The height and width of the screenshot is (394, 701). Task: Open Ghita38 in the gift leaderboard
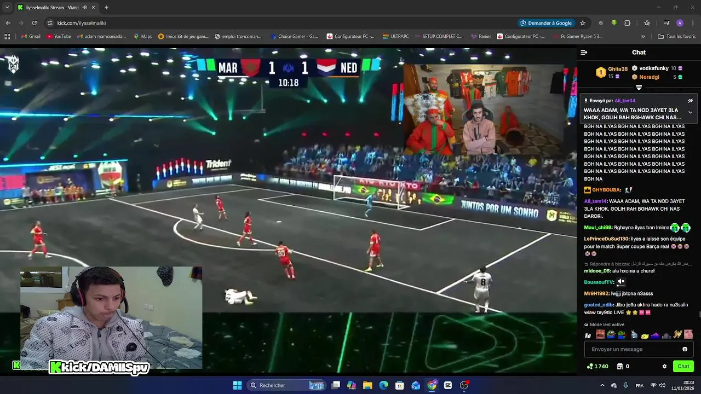pyautogui.click(x=617, y=69)
